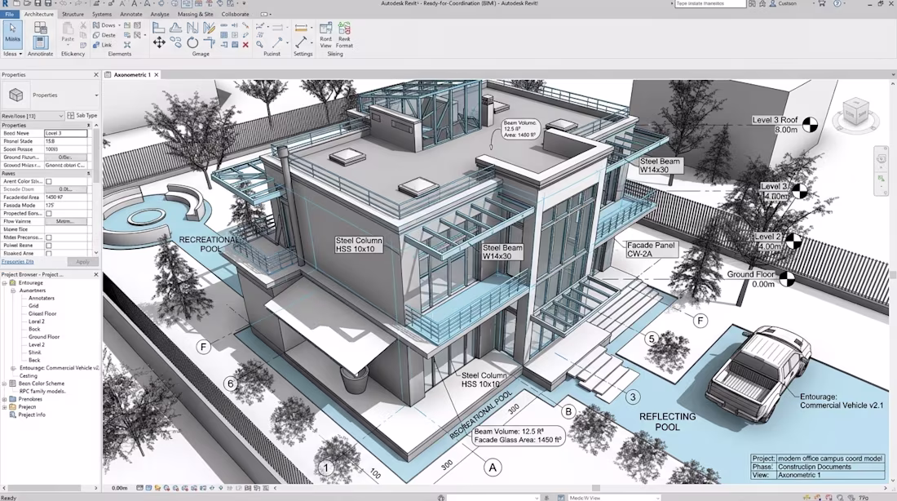Image resolution: width=897 pixels, height=501 pixels.
Task: Click the calculator-like icon under Annotinate
Action: tap(40, 42)
